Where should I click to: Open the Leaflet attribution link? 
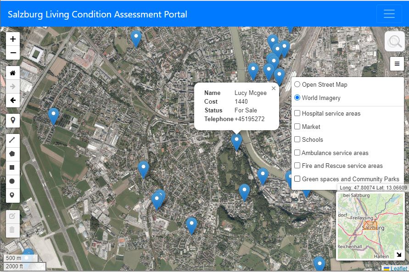pyautogui.click(x=398, y=269)
